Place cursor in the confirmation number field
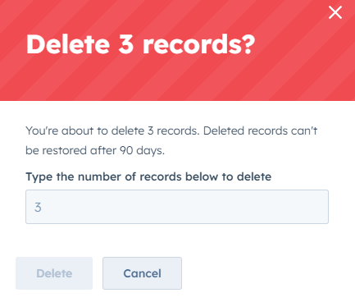This screenshot has width=355, height=302. tap(177, 207)
